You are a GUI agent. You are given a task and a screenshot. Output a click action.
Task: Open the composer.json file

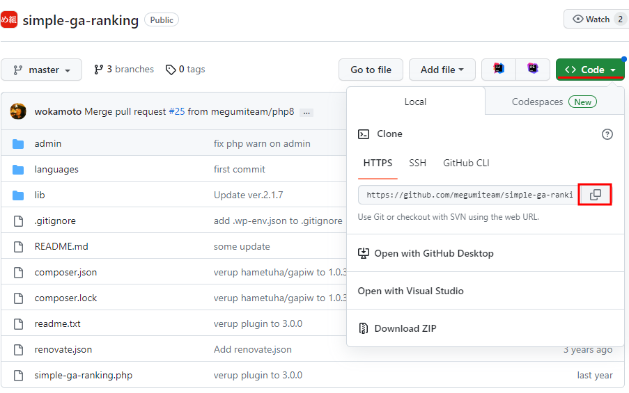[x=65, y=273]
